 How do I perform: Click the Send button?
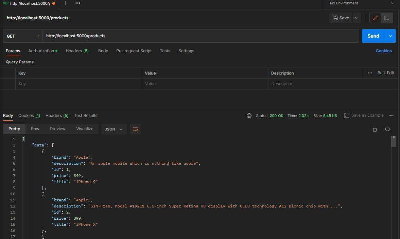coord(373,36)
